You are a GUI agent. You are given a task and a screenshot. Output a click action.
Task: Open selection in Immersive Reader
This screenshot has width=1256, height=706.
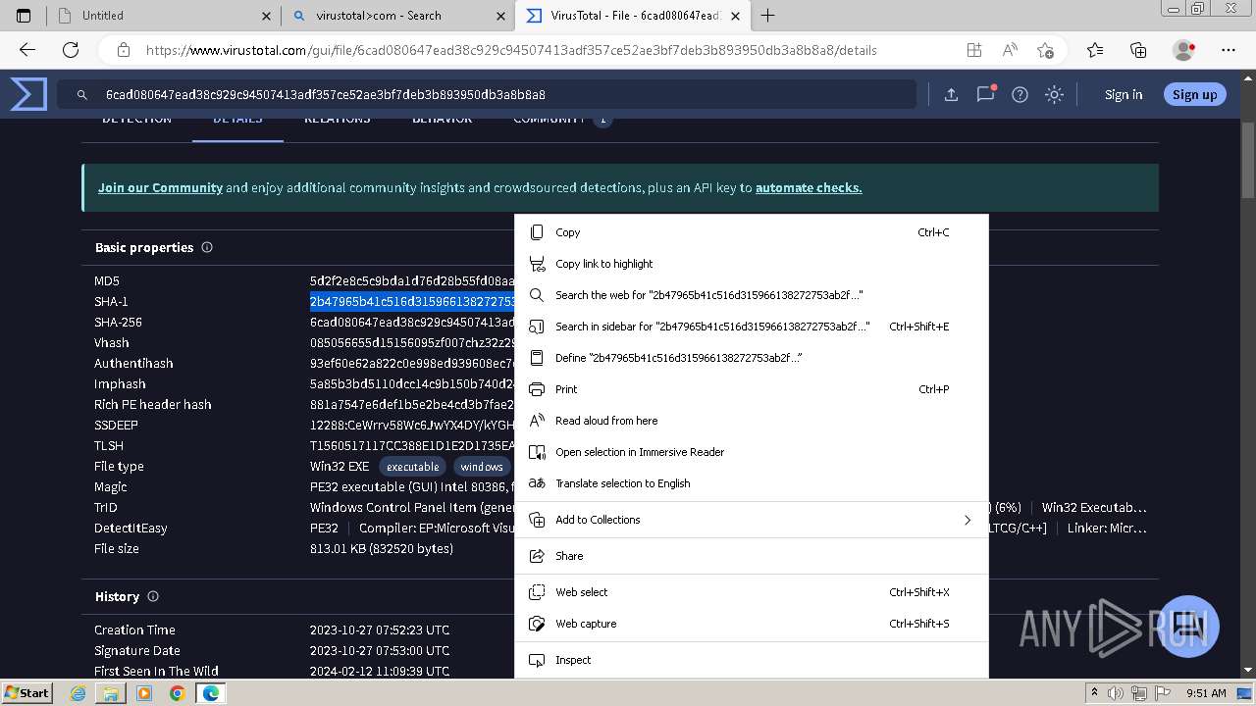click(x=751, y=452)
